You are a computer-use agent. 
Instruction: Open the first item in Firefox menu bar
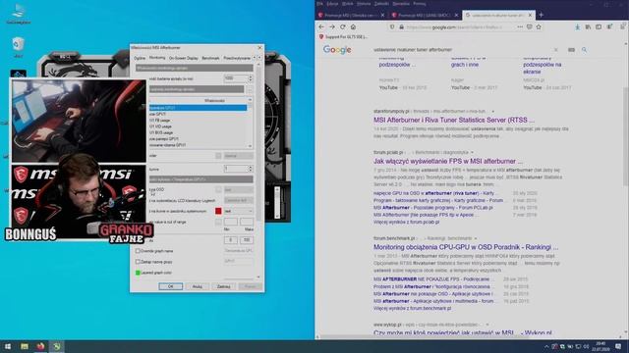[319, 4]
